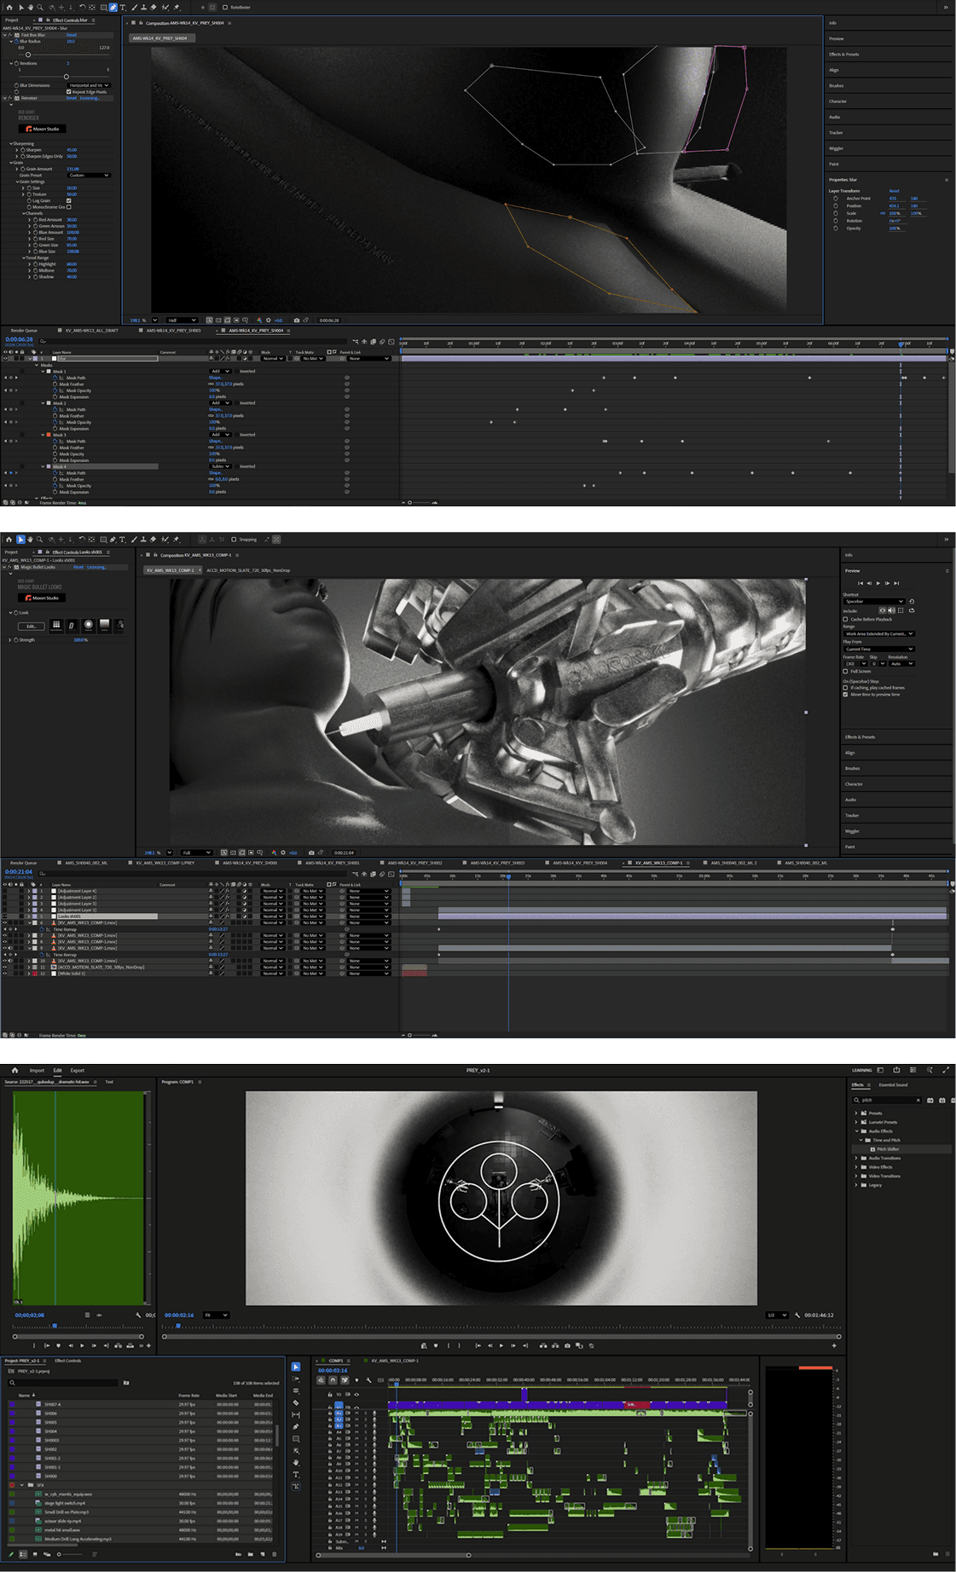Click the search icon in Premiere Effects panel
Screen dimensions: 956x1572
point(857,1100)
